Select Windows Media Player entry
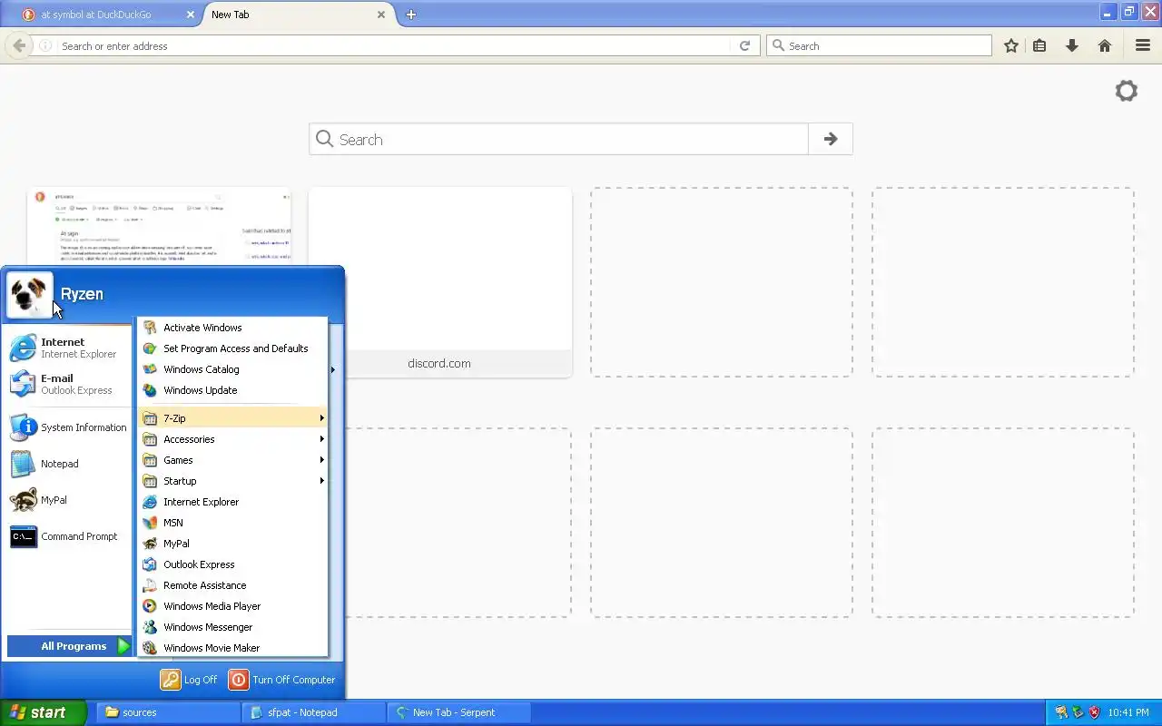 232,606
